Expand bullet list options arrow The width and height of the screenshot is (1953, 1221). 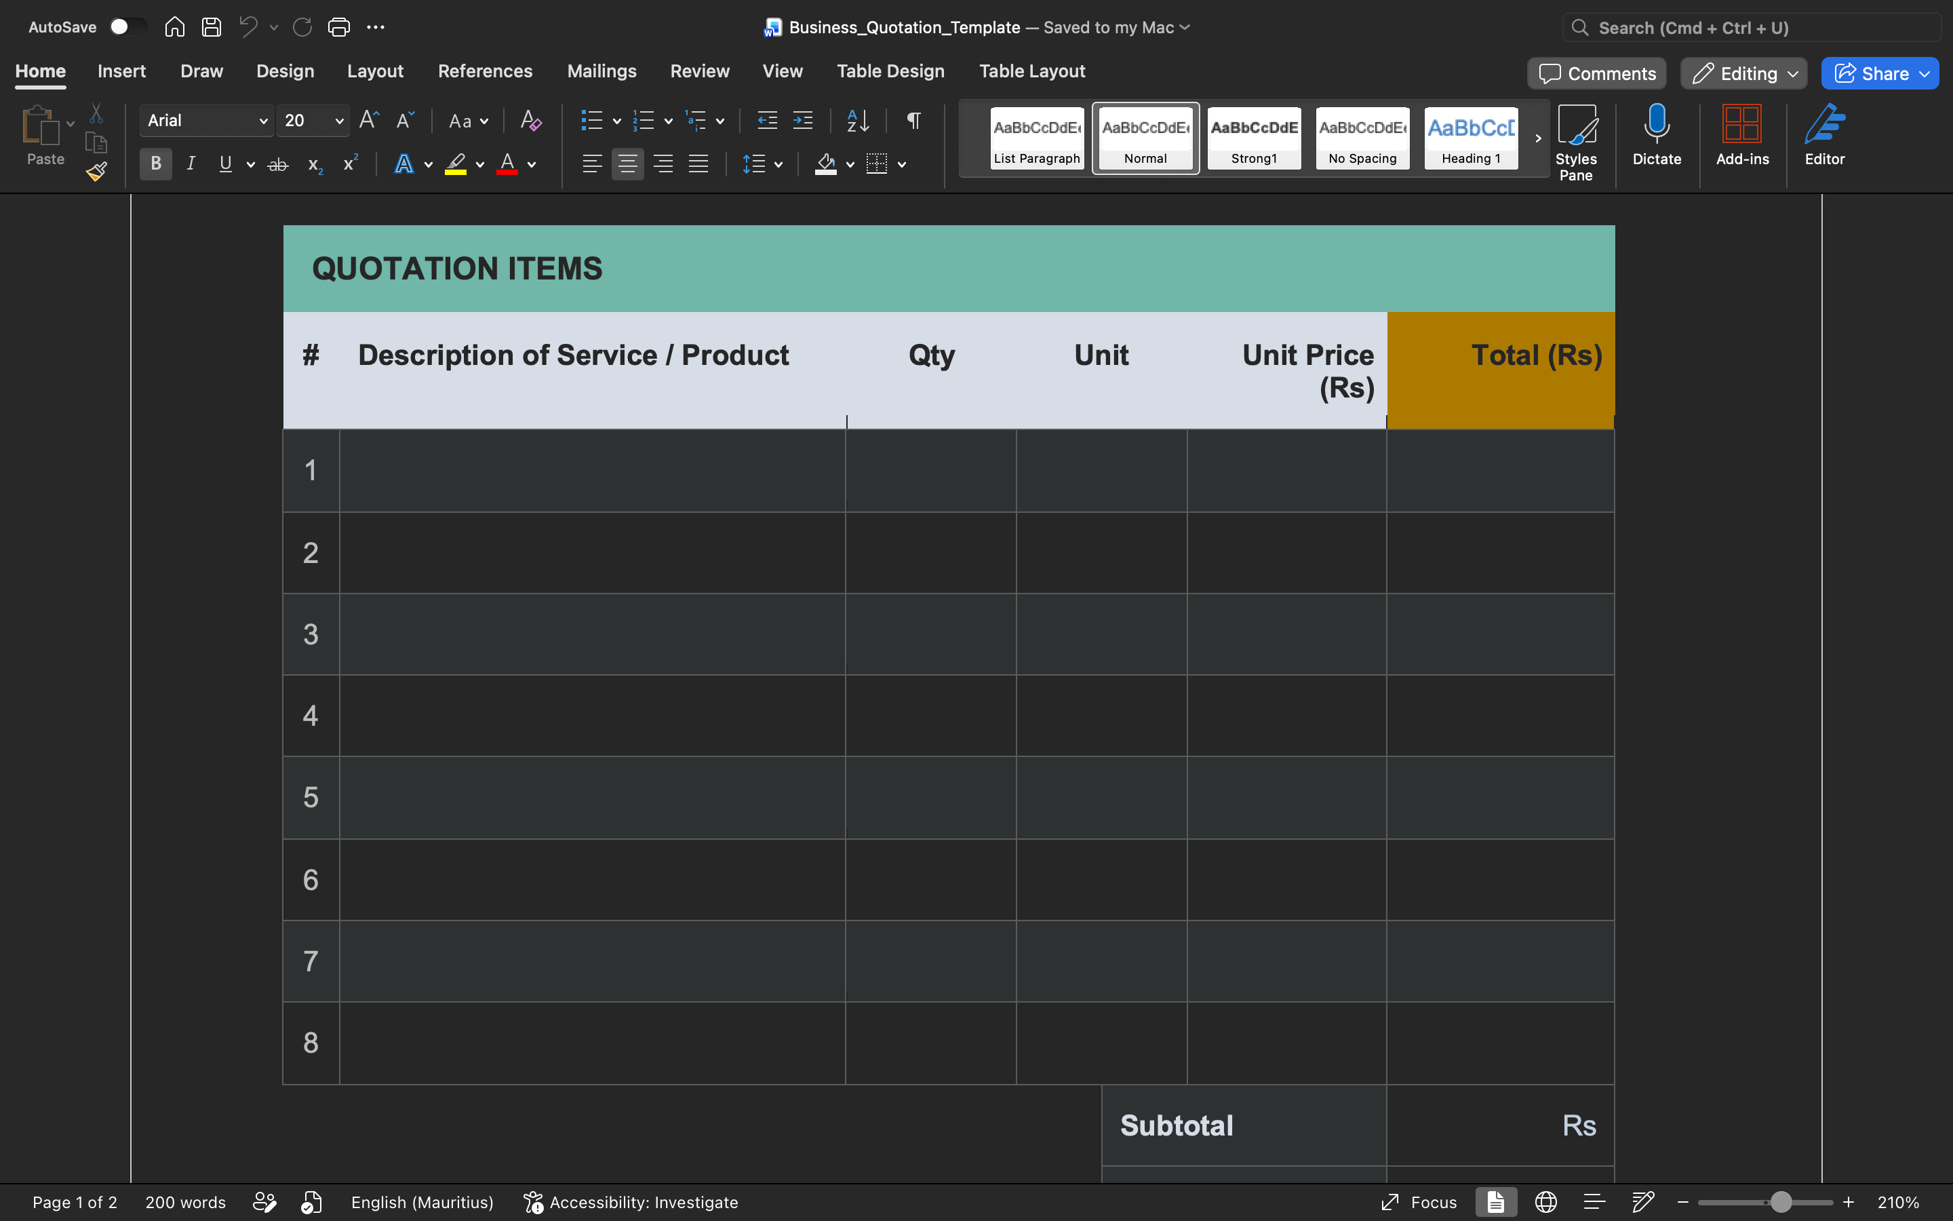617,121
